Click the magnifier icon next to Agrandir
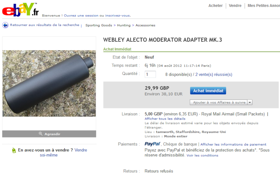The height and width of the screenshot is (175, 280). (x=41, y=134)
